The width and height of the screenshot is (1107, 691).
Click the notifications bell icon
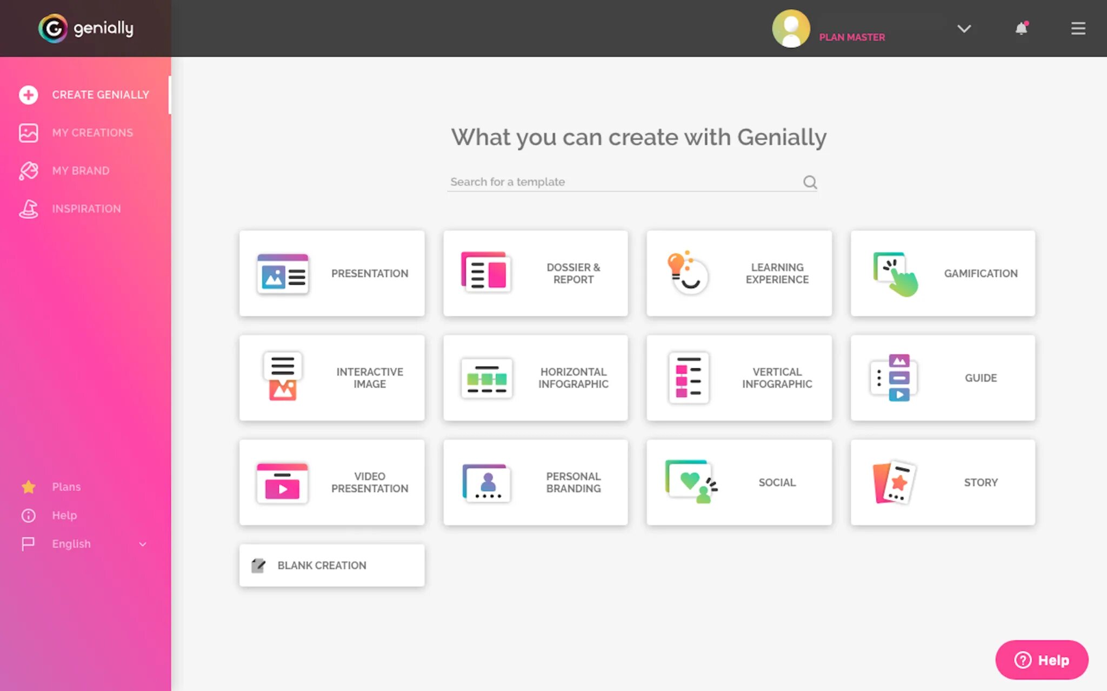coord(1021,29)
